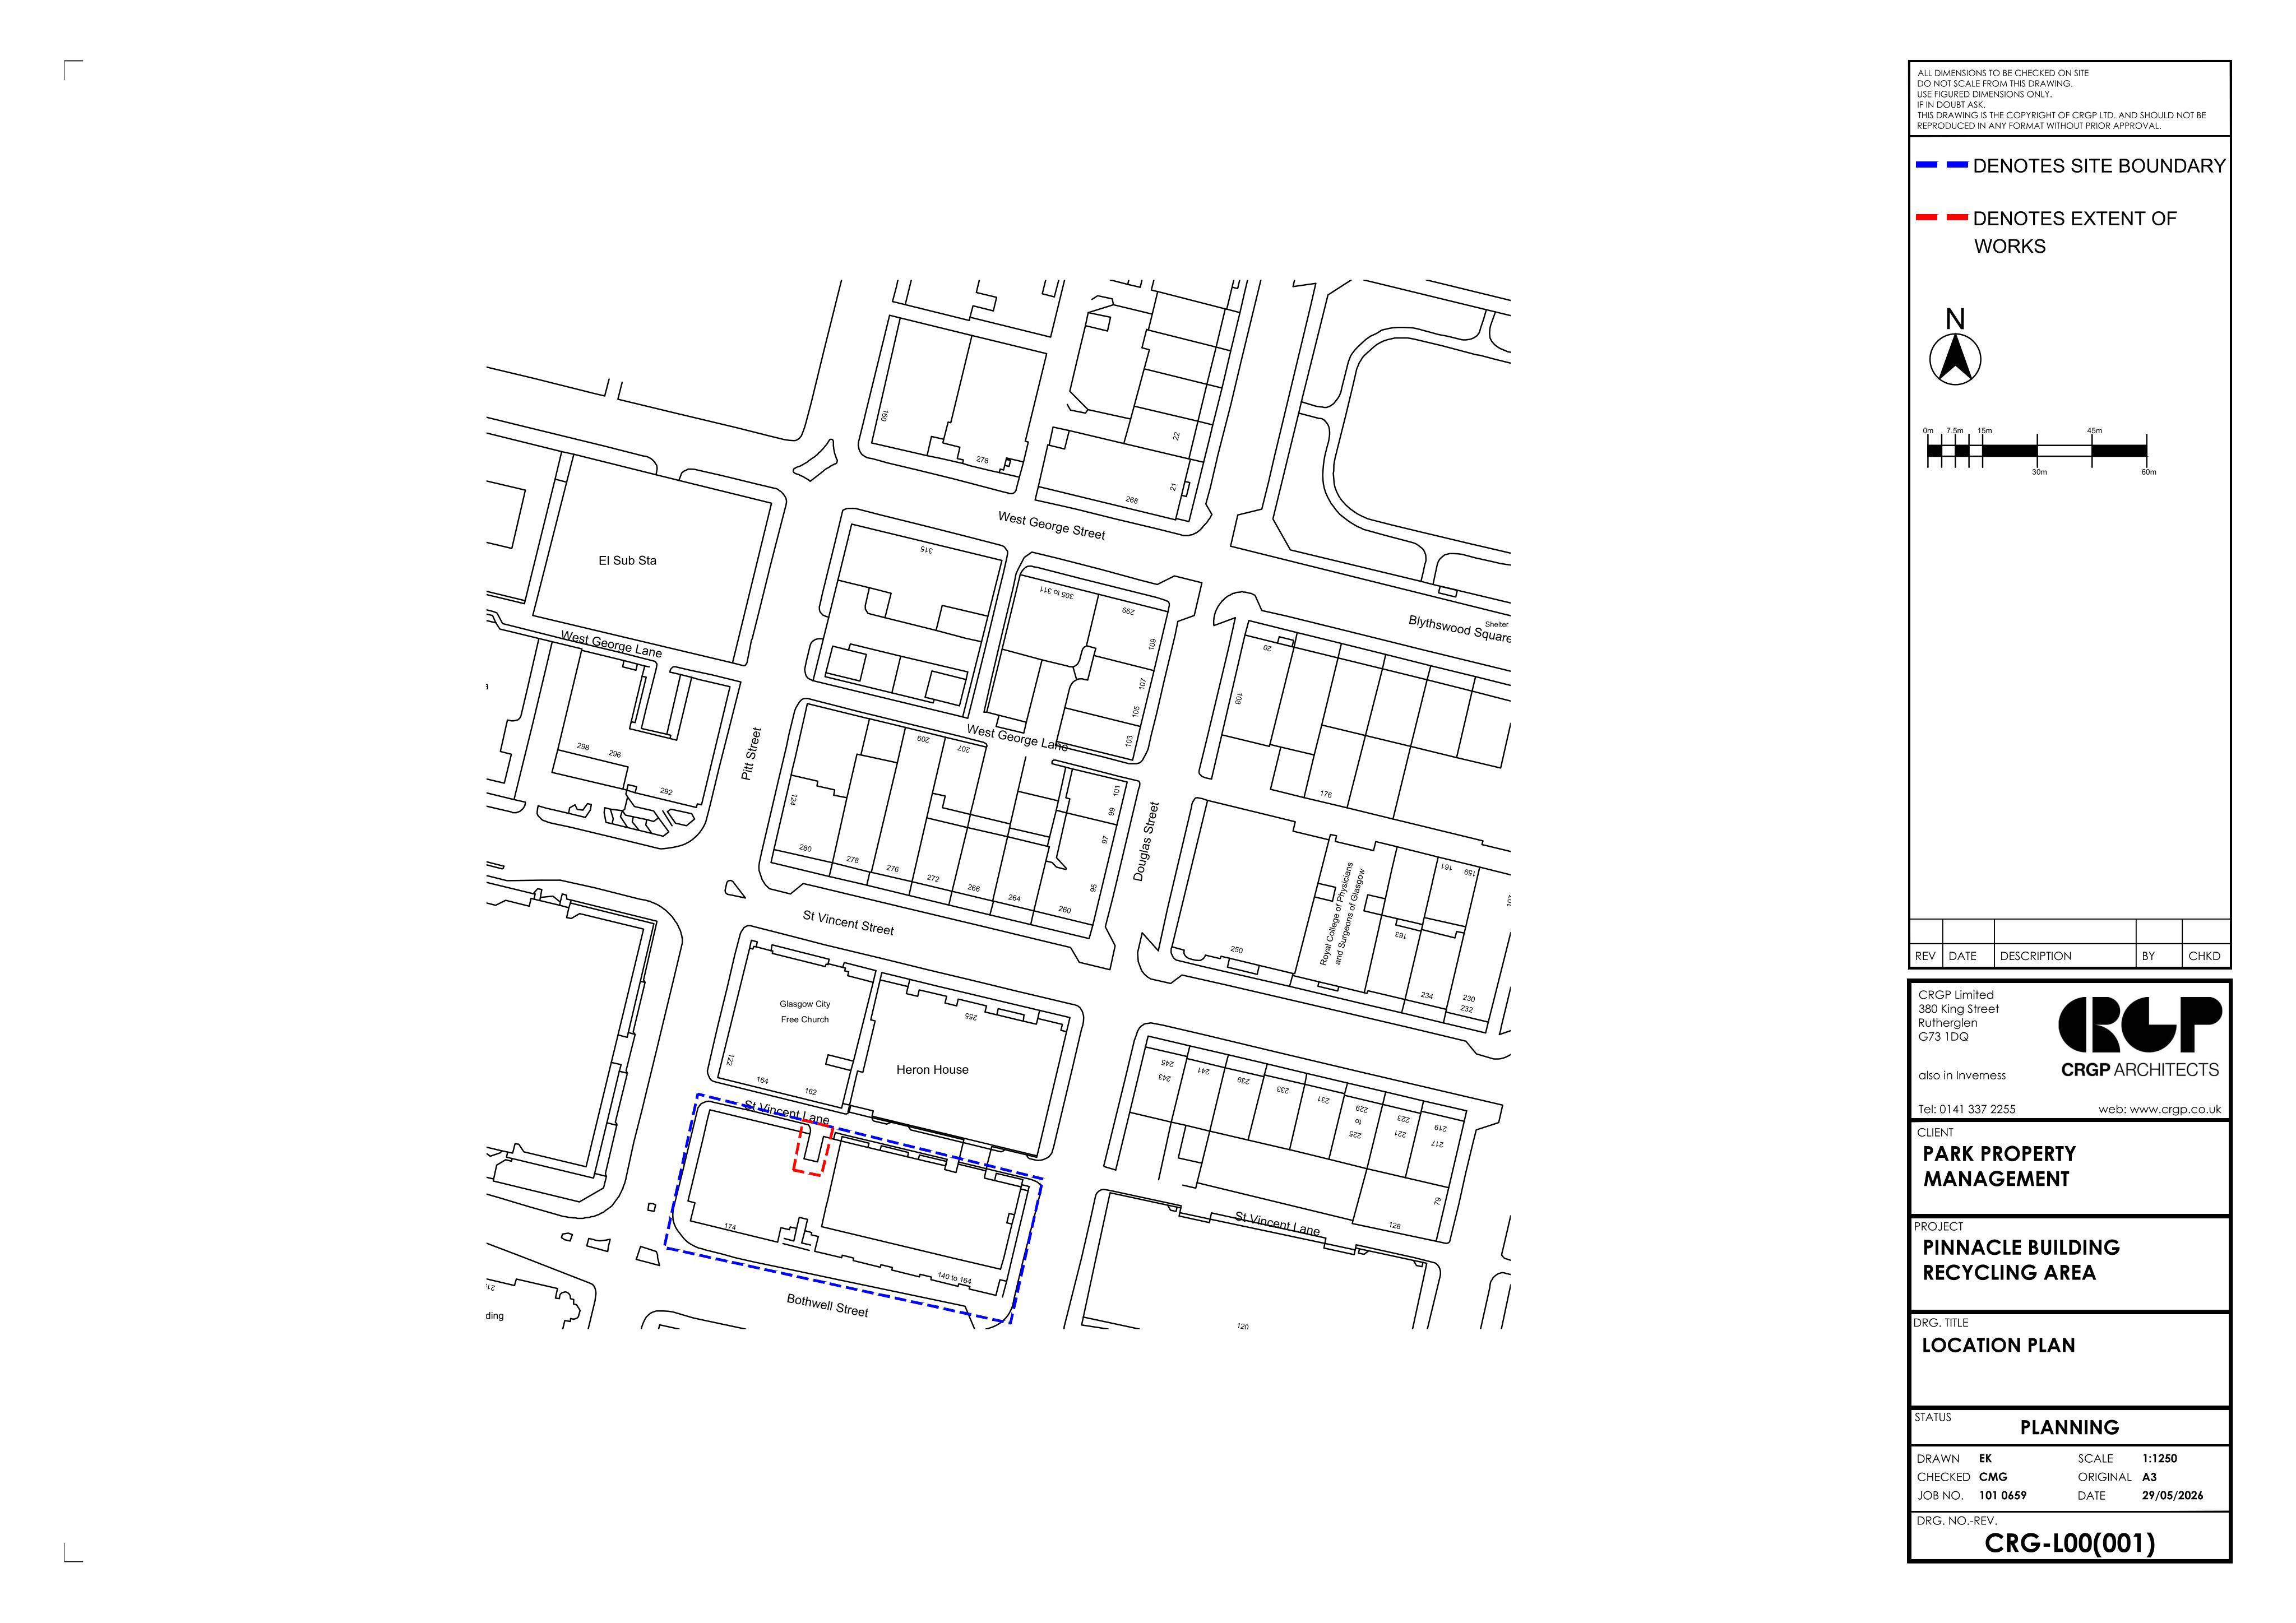The height and width of the screenshot is (1623, 2296).
Task: Click the 'PINNACLE BUILDING RECYCLING AREA' project title
Action: pos(2020,1260)
